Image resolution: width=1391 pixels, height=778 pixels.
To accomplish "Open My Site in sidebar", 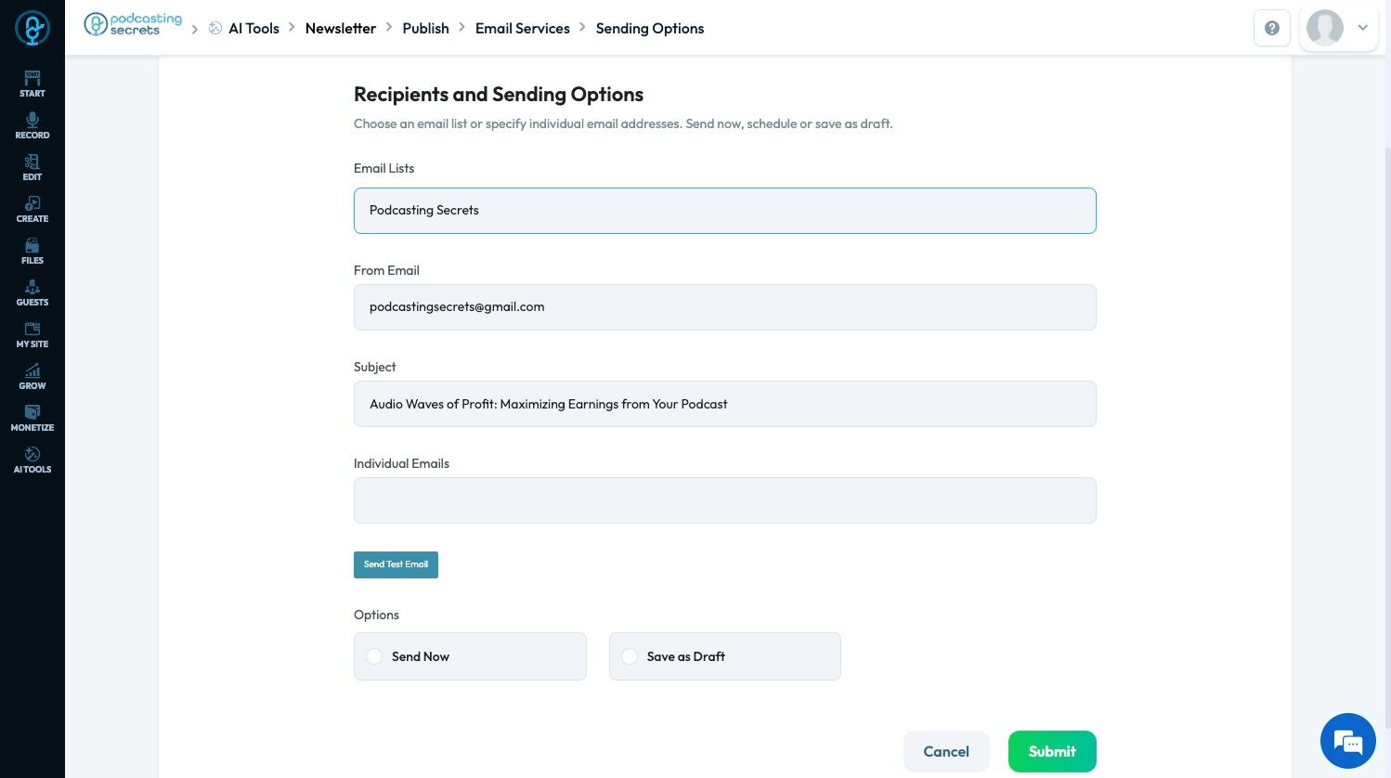I will click(32, 334).
